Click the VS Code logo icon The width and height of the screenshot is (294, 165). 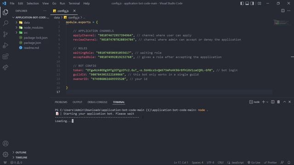coord(4,3)
